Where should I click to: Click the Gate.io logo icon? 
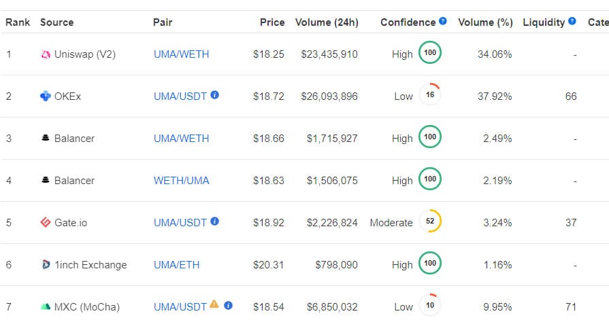click(x=46, y=222)
